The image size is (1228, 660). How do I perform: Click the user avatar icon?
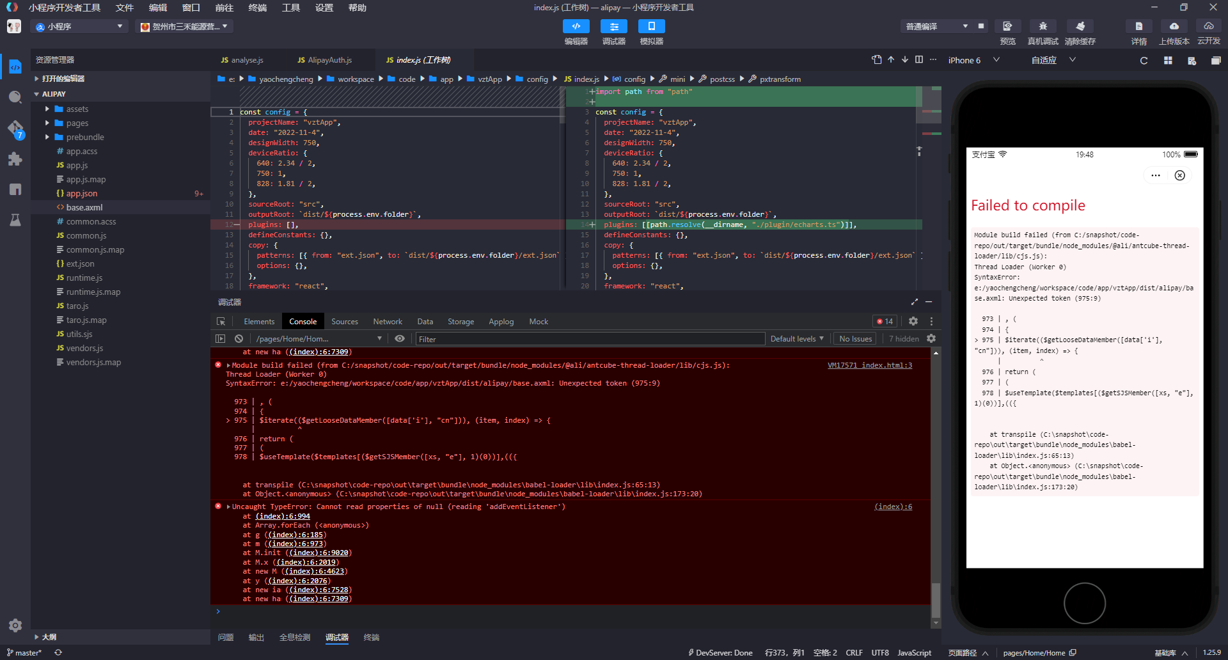(14, 27)
